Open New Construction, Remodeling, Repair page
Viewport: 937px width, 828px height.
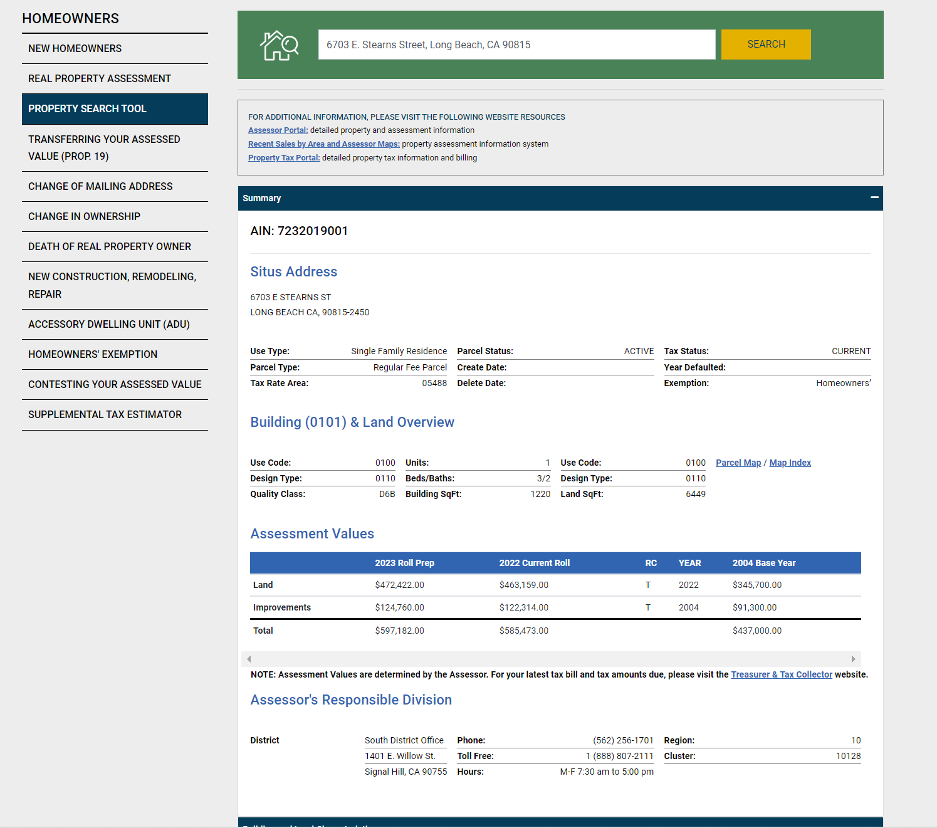pos(115,285)
